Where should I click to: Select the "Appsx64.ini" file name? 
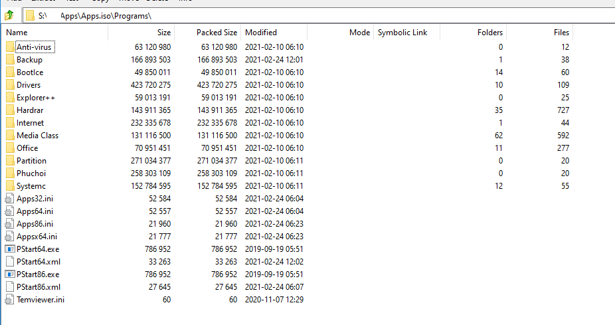(37, 237)
